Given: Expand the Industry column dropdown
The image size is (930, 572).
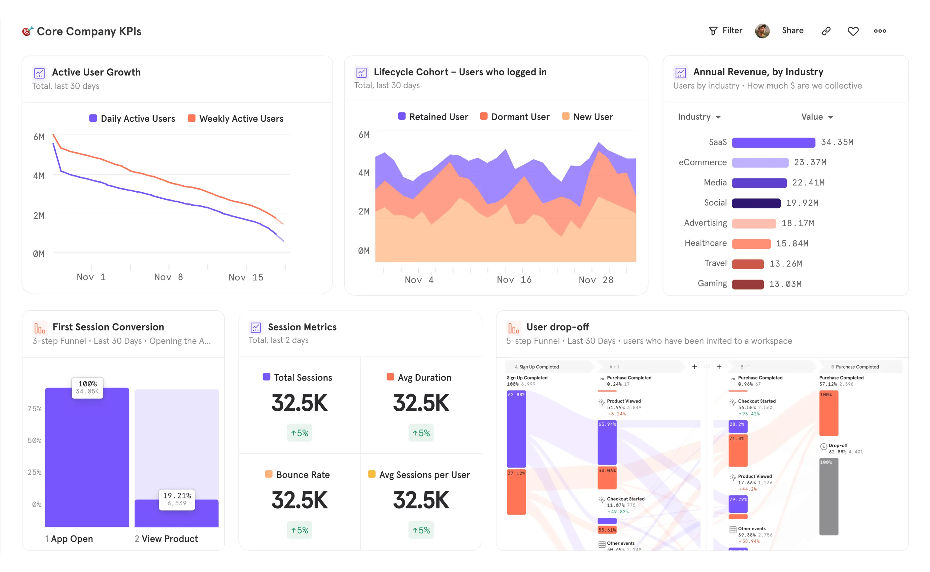Looking at the screenshot, I should click(699, 117).
